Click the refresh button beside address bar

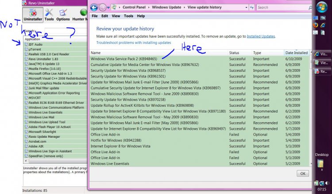252,8
